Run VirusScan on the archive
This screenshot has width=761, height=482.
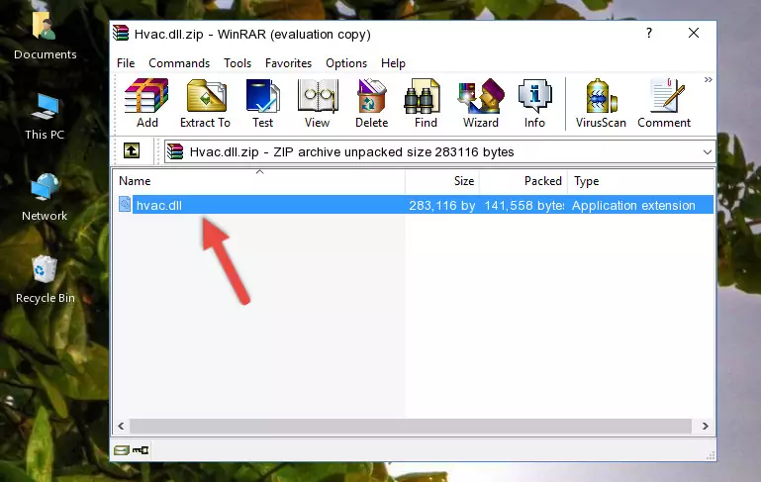click(x=601, y=103)
